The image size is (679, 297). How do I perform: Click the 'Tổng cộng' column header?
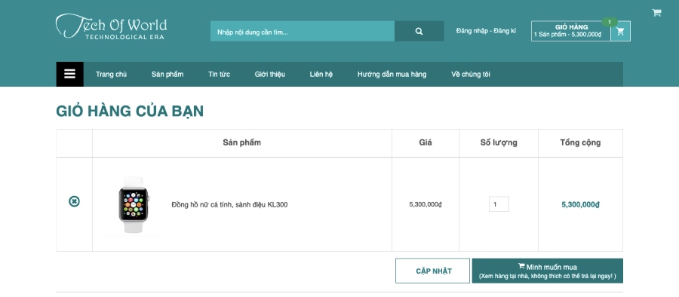[580, 142]
